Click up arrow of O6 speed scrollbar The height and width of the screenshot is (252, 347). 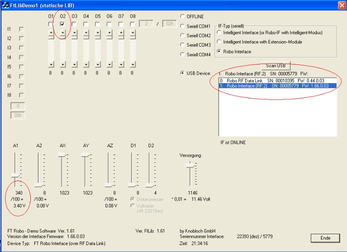(x=110, y=33)
